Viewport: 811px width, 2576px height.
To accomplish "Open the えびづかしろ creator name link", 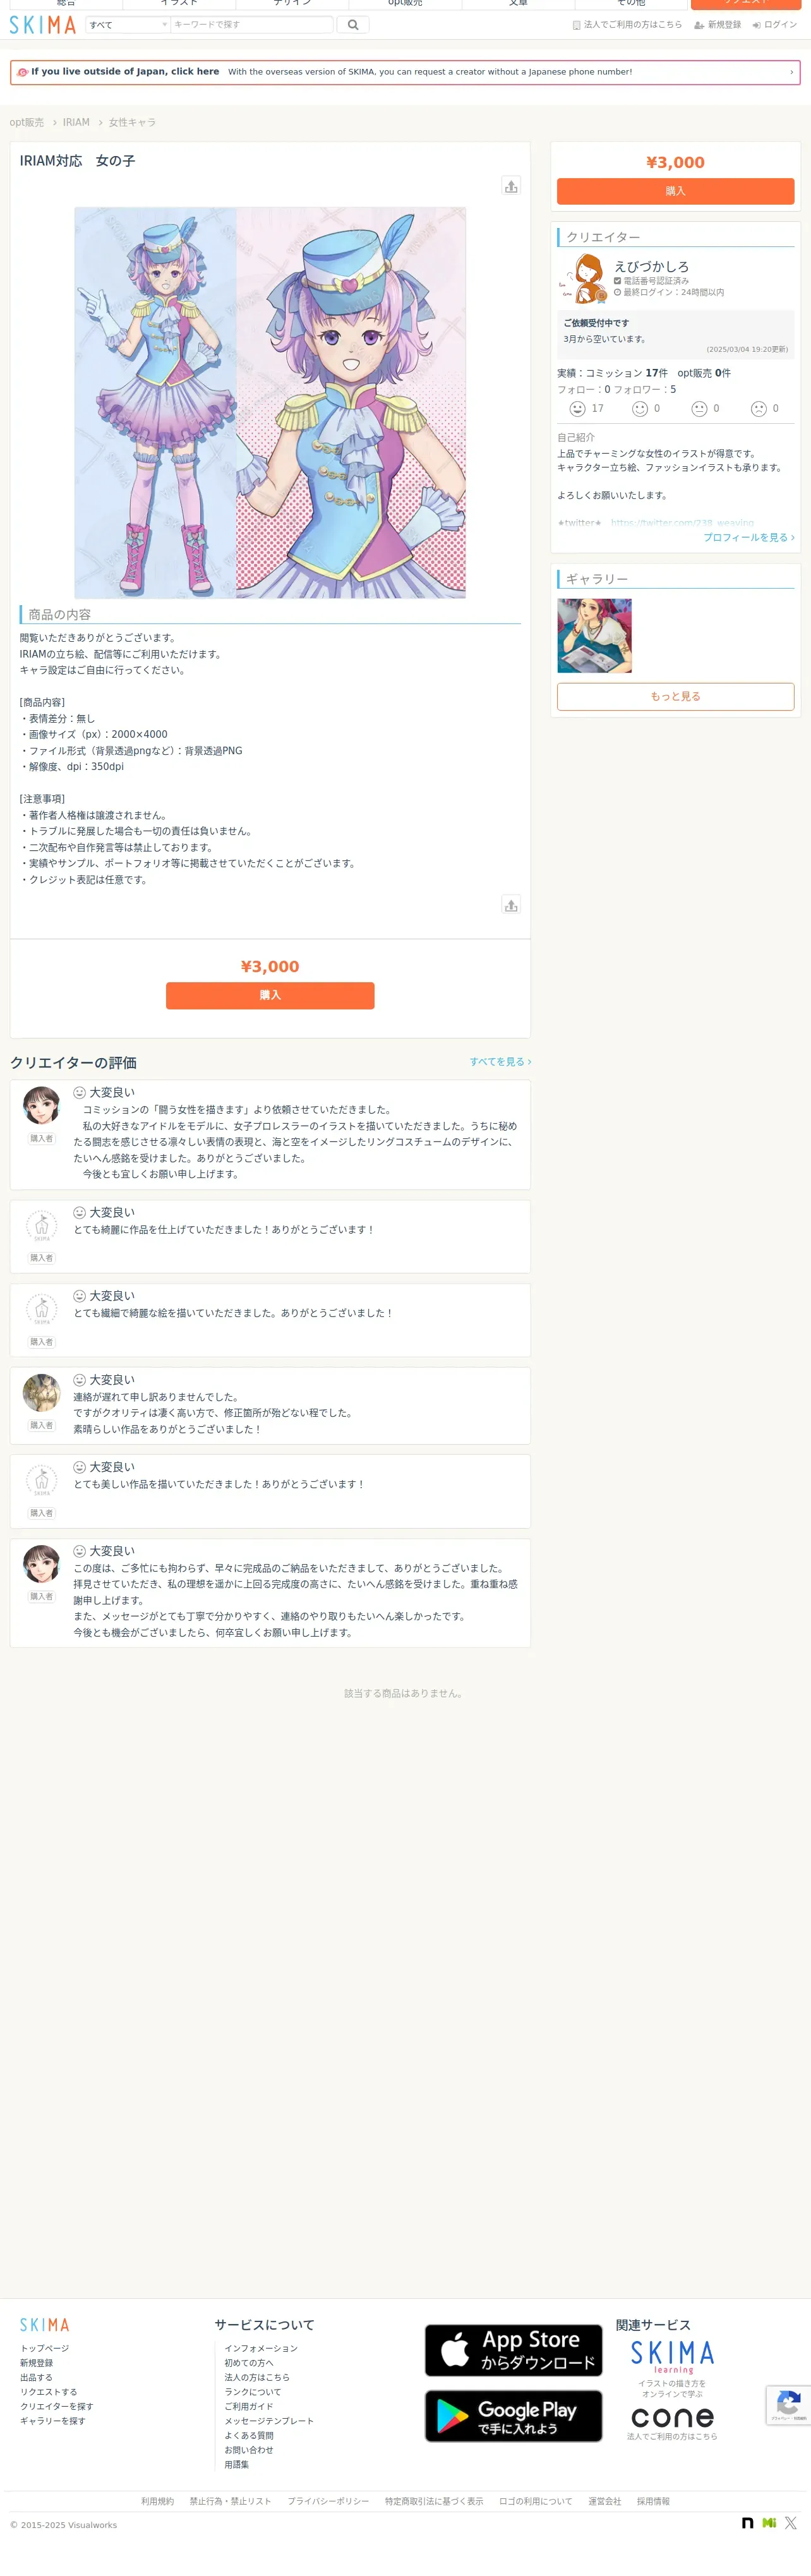I will coord(651,267).
